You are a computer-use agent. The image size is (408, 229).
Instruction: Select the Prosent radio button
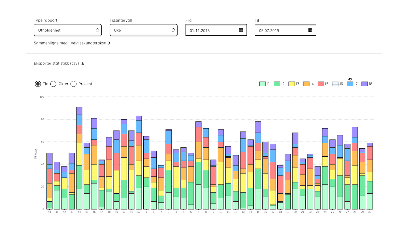[74, 84]
